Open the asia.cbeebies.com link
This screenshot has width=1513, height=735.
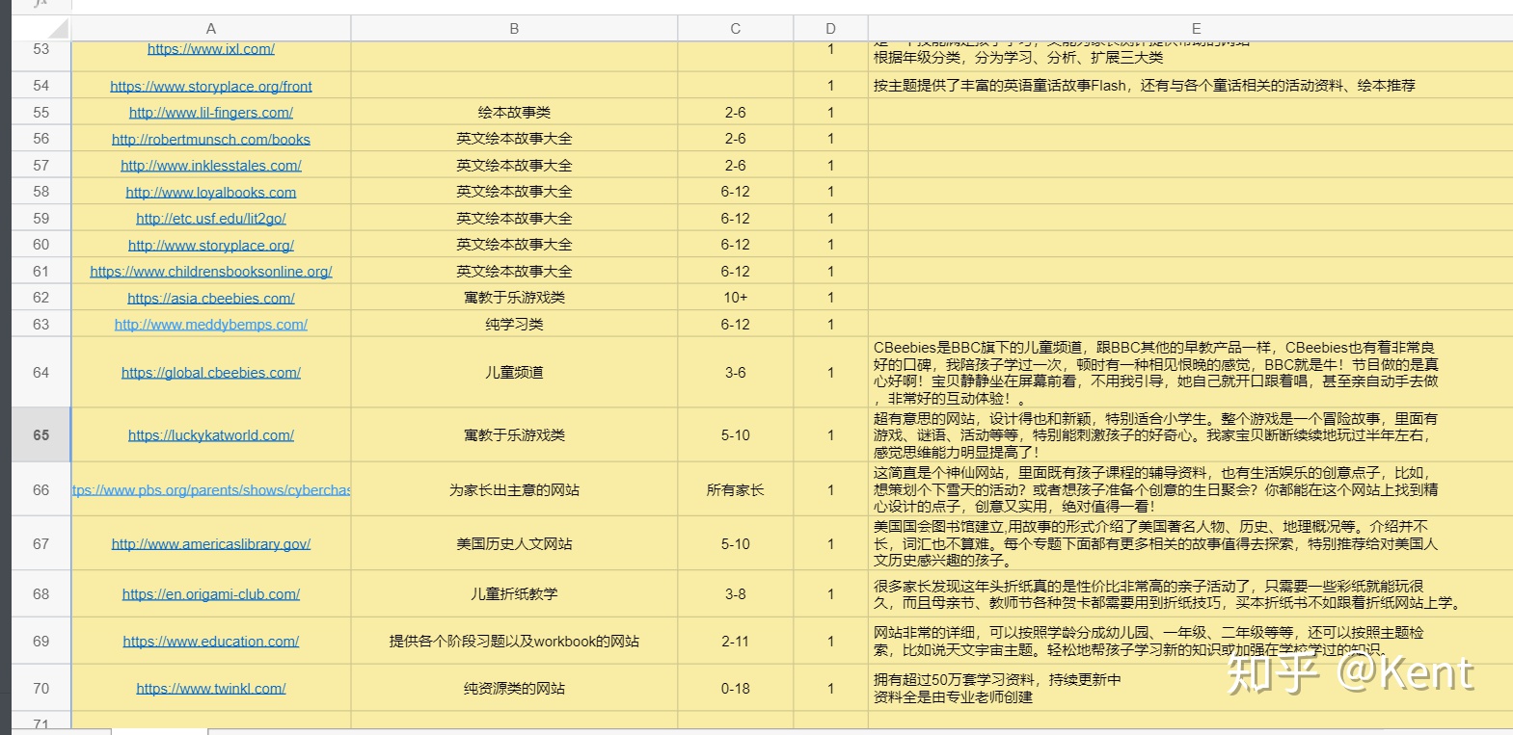point(210,298)
